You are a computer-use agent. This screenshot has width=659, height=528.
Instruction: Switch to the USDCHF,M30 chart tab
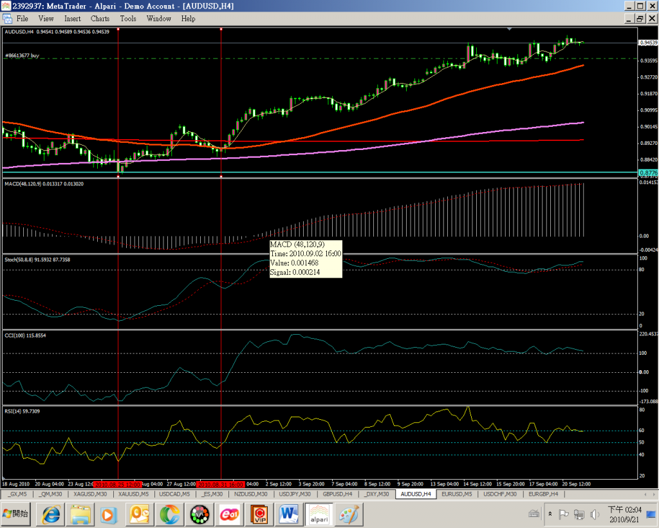coord(500,494)
